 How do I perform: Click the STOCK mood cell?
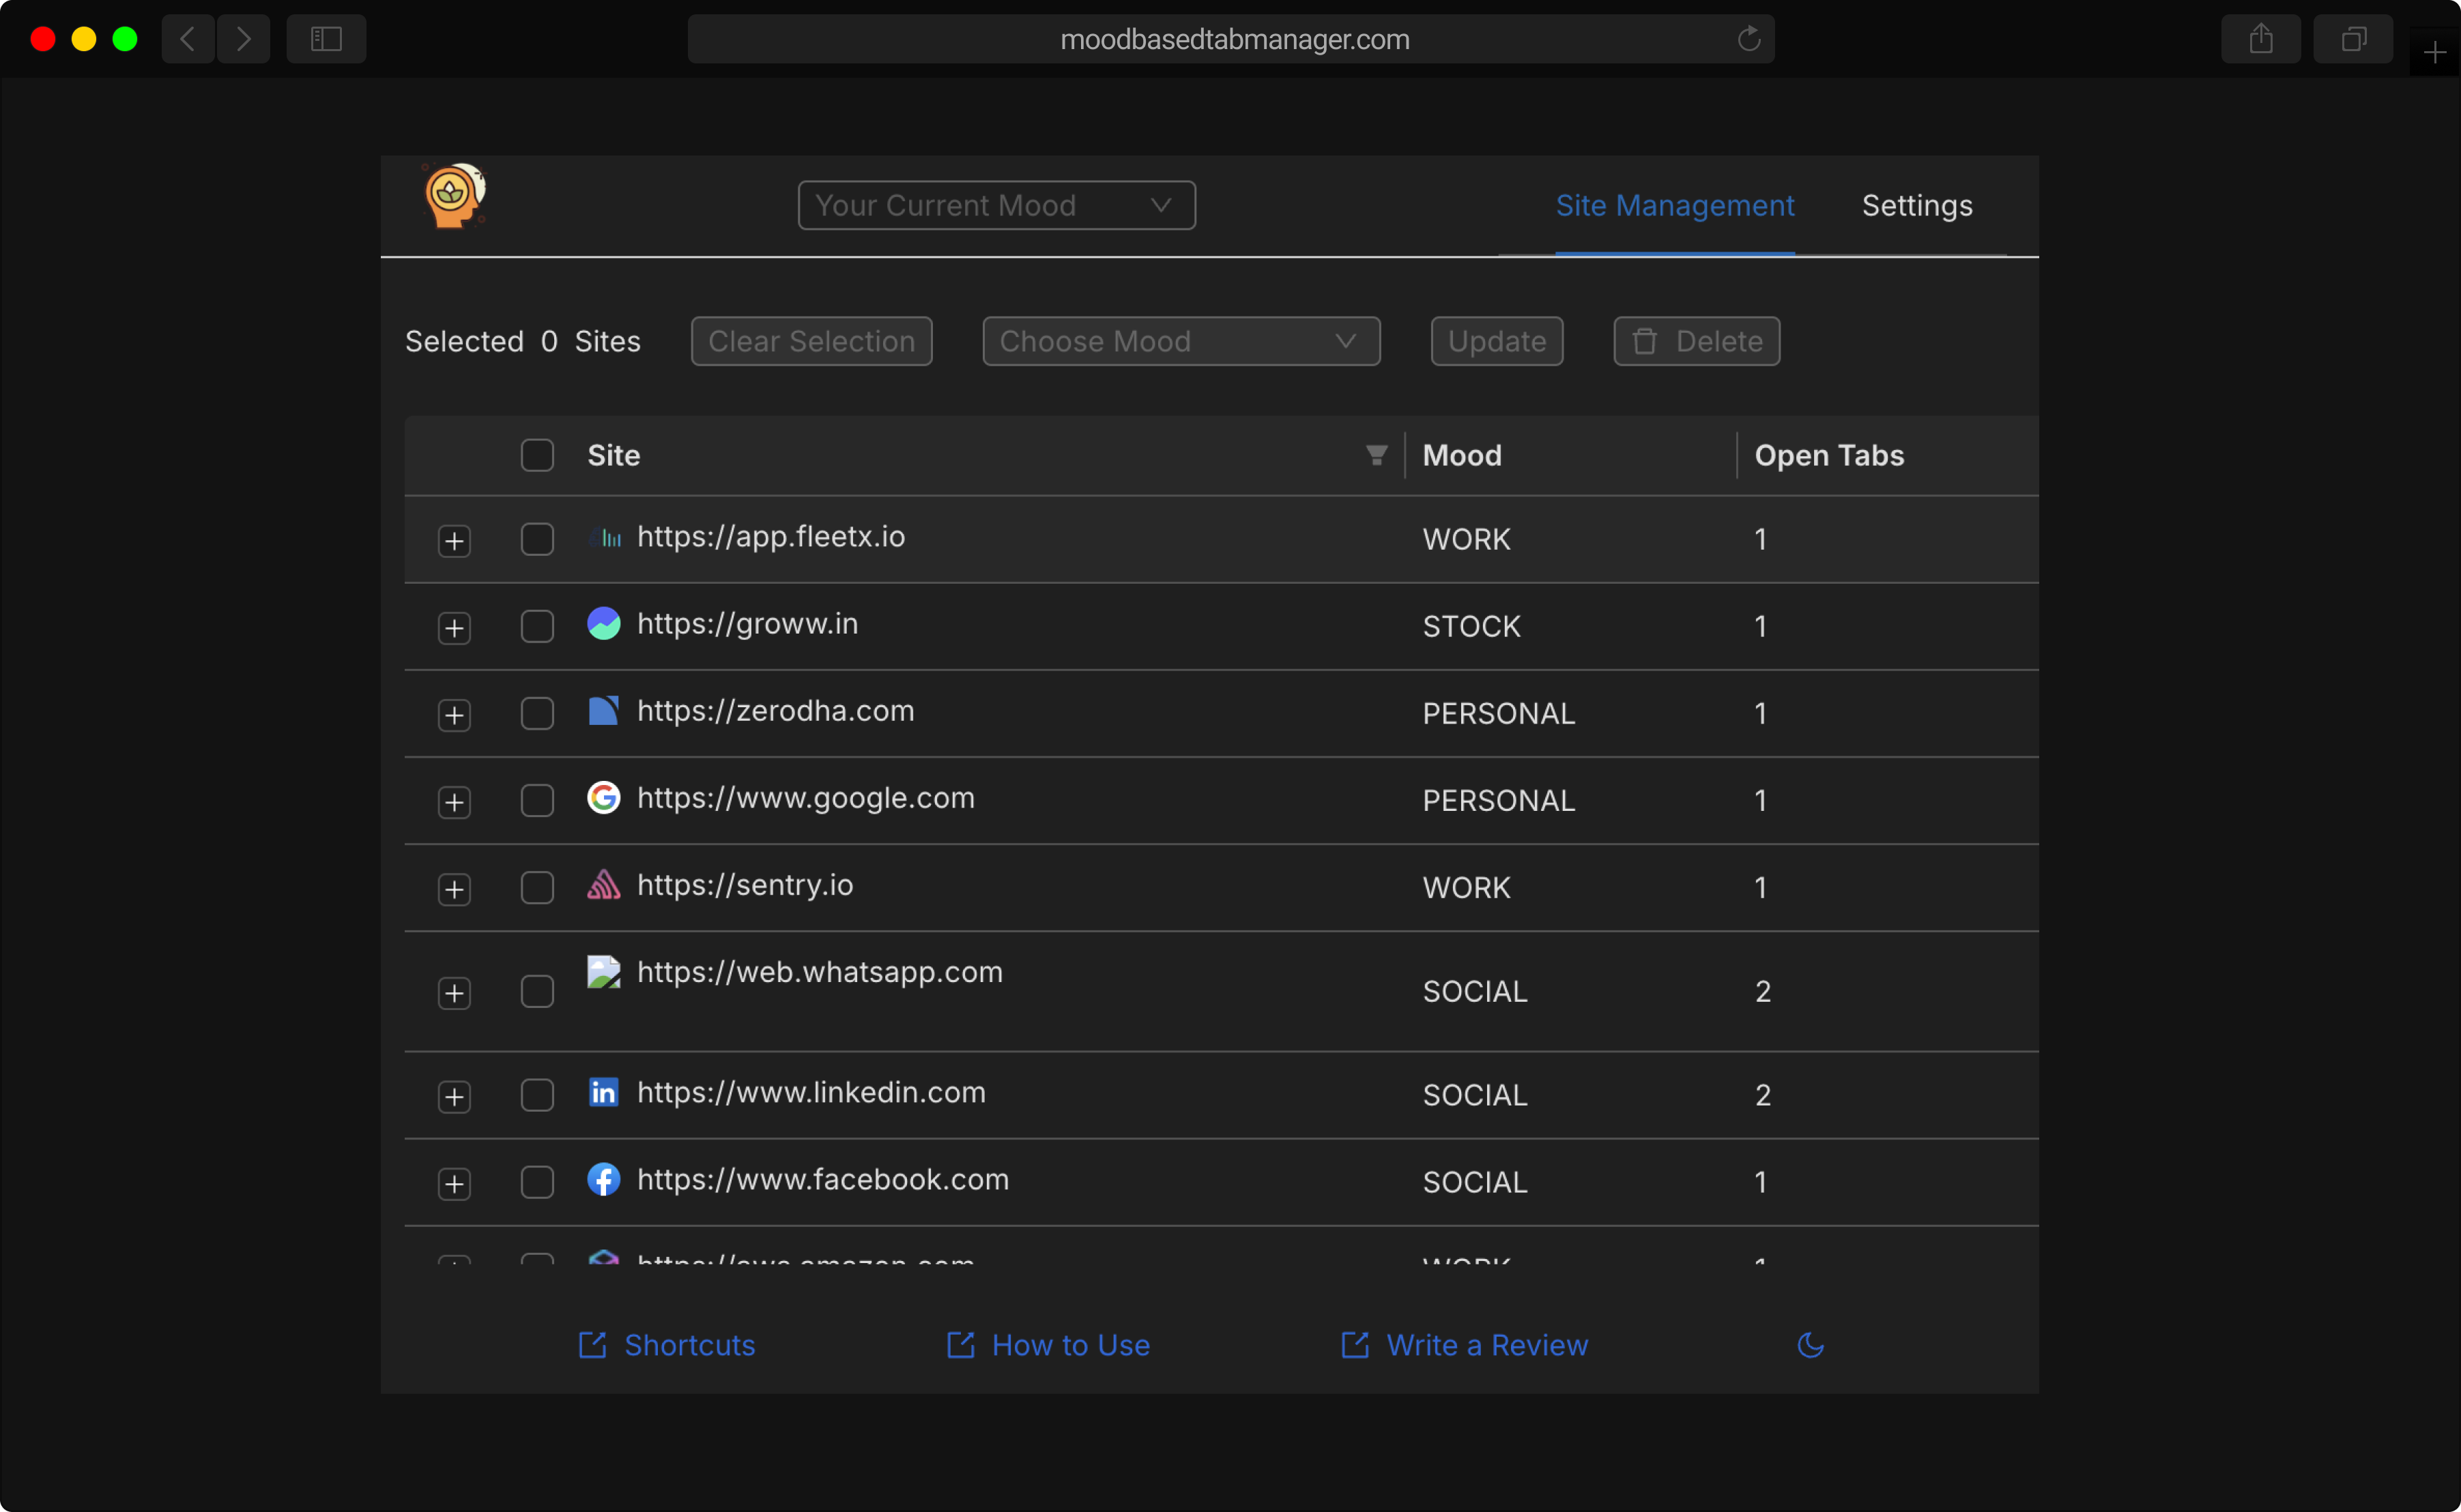1471,626
